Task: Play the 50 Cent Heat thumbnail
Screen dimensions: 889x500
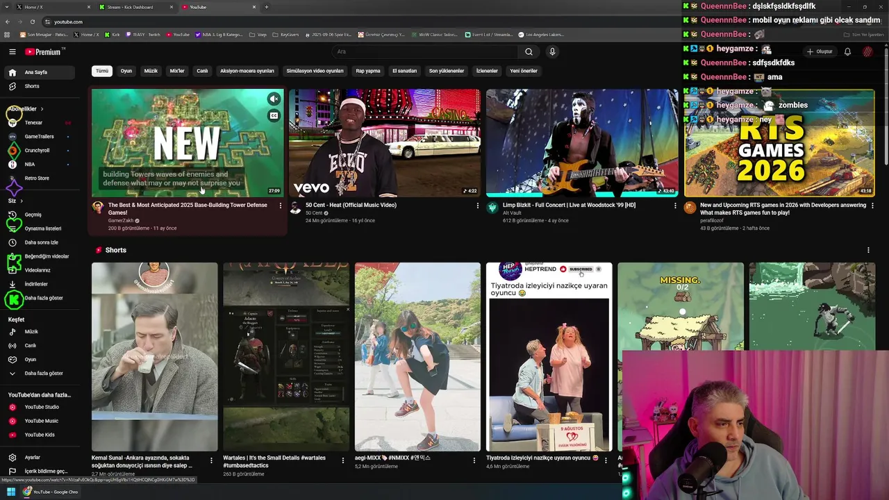Action: (x=385, y=143)
